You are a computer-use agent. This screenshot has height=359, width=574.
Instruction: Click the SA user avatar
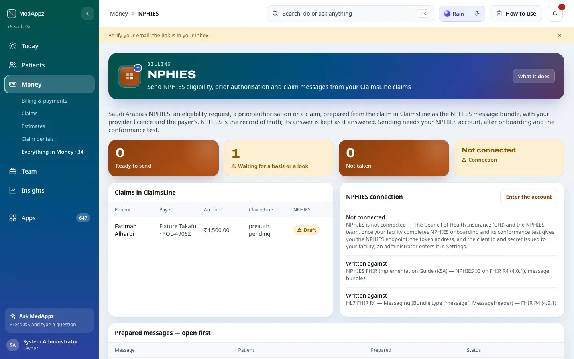(x=13, y=345)
